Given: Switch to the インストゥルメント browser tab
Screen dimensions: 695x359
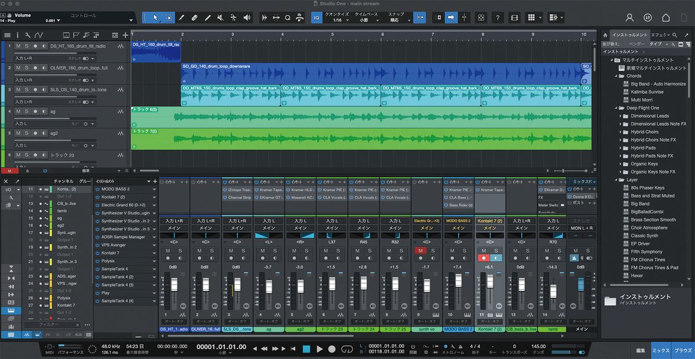Looking at the screenshot, I should click(629, 35).
